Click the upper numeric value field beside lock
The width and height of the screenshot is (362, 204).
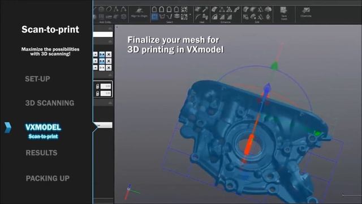[106, 86]
